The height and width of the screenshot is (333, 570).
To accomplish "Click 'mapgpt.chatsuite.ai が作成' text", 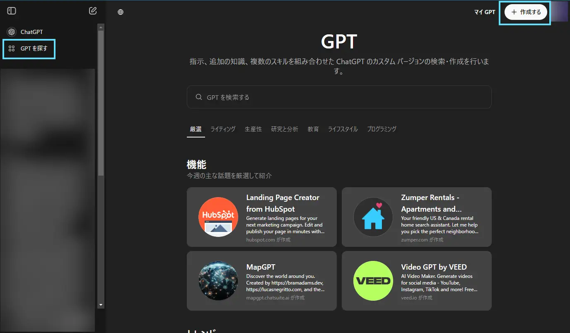I will [x=275, y=297].
